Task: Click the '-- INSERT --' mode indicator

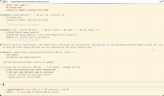Action: tap(9, 92)
